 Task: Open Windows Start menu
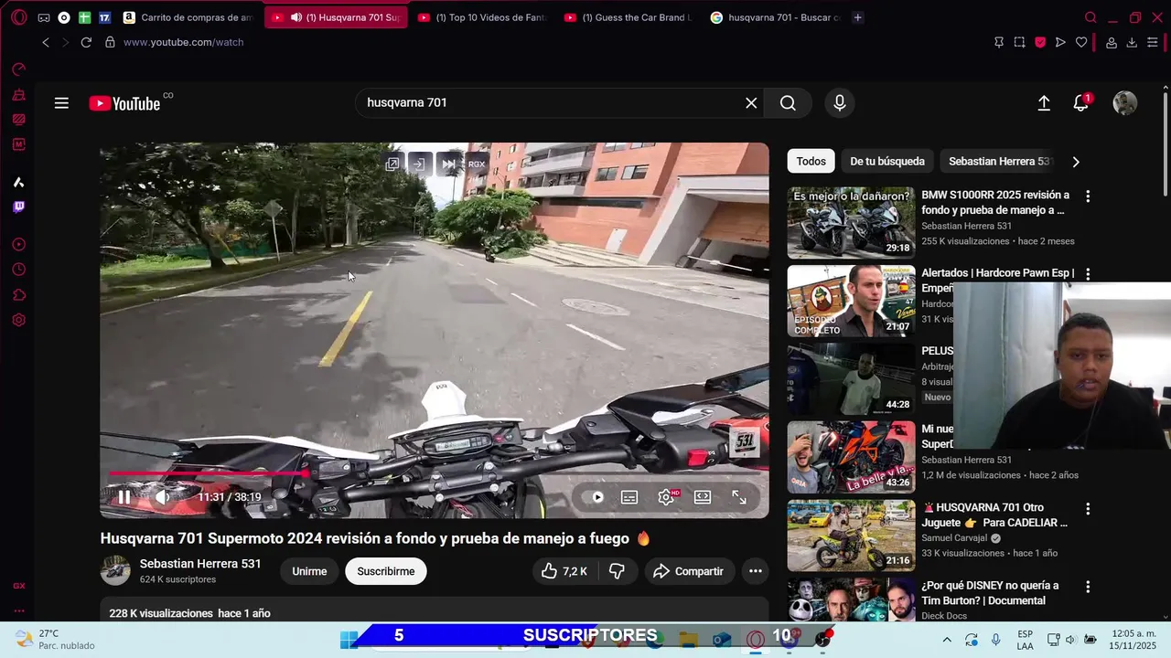click(349, 640)
